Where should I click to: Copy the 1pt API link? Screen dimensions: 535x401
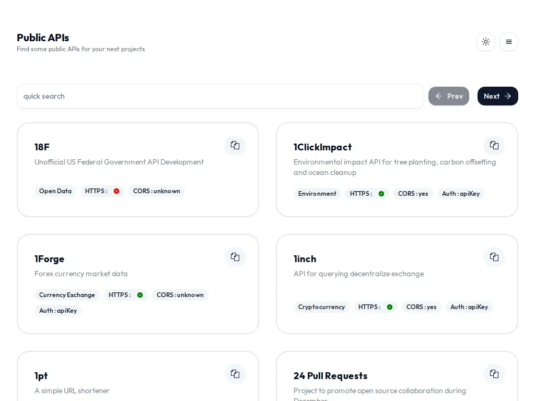click(x=235, y=374)
